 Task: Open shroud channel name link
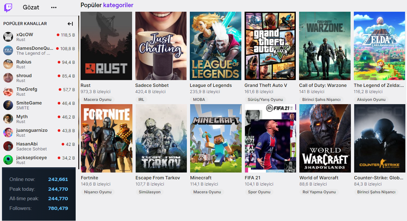24,76
